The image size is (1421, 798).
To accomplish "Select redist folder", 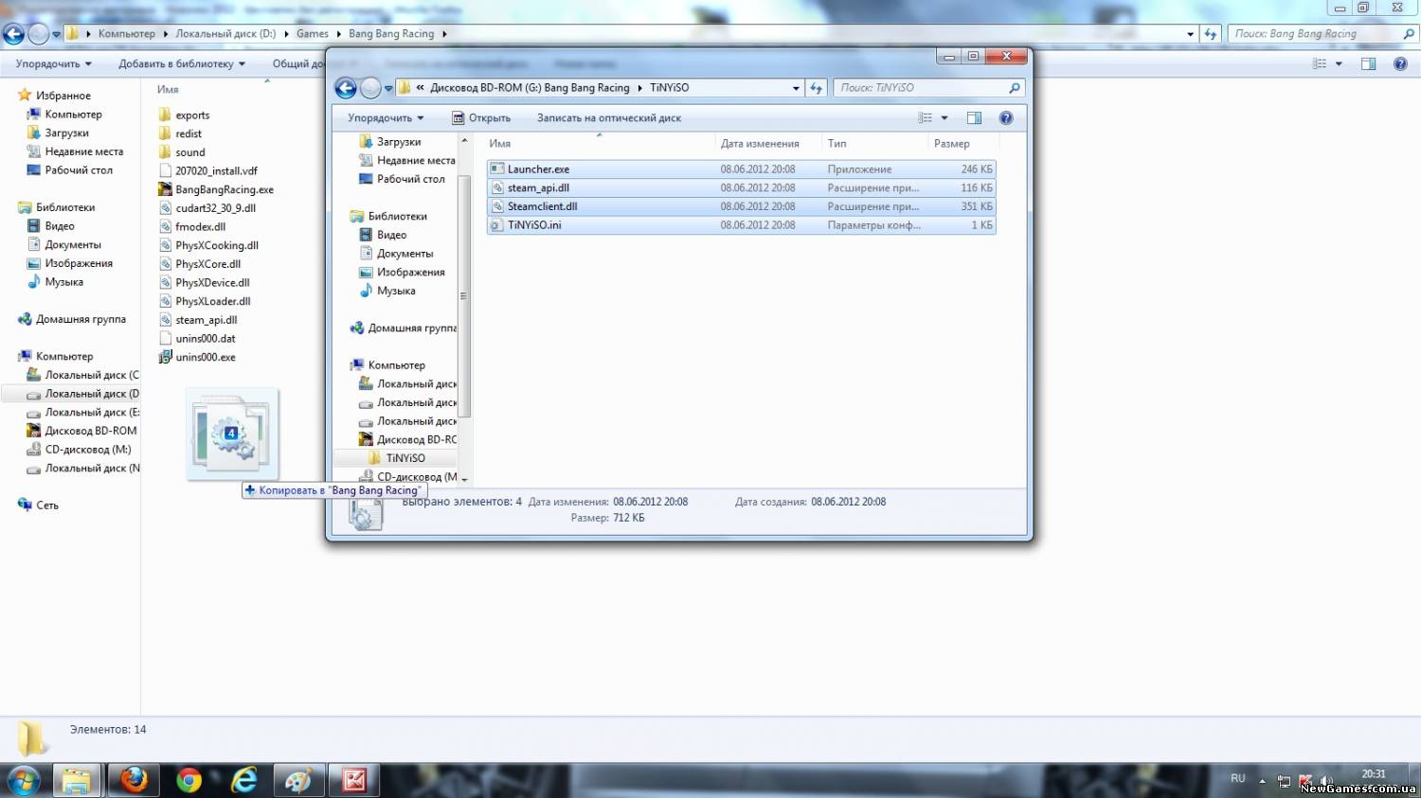I will tap(181, 134).
